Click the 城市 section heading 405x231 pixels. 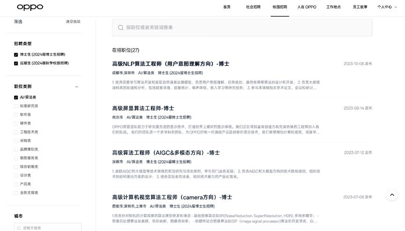coord(18,216)
